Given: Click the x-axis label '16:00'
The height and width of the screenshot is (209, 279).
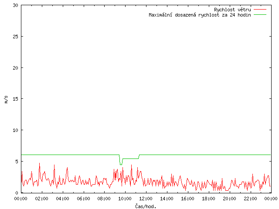Looking at the screenshot, I should tap(188, 199).
